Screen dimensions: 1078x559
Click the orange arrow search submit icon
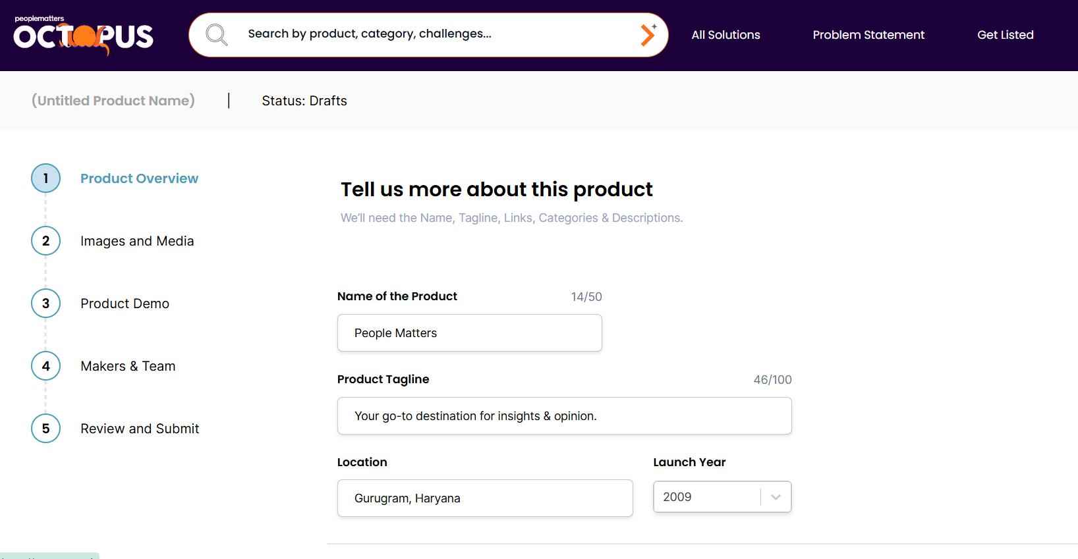648,34
